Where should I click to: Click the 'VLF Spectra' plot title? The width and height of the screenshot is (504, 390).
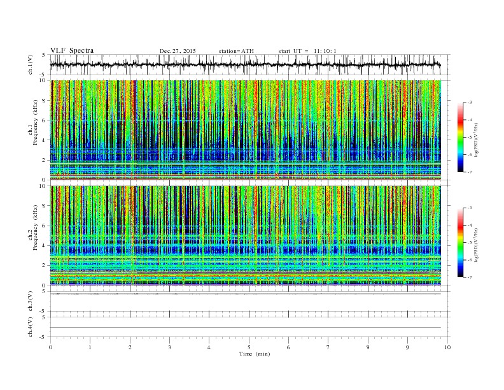[72, 50]
